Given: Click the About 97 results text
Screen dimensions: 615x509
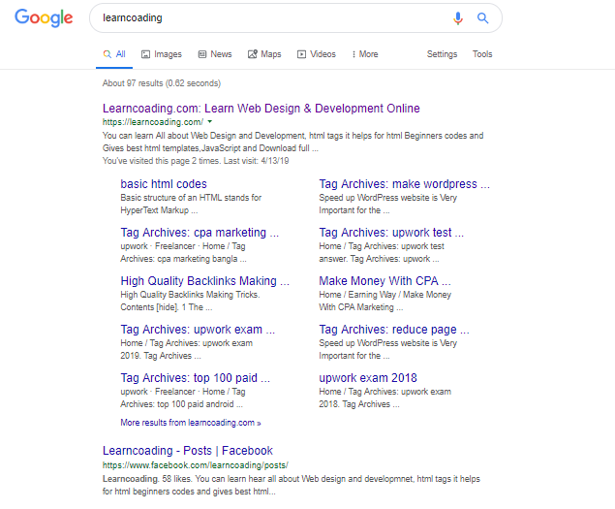Looking at the screenshot, I should (x=162, y=83).
